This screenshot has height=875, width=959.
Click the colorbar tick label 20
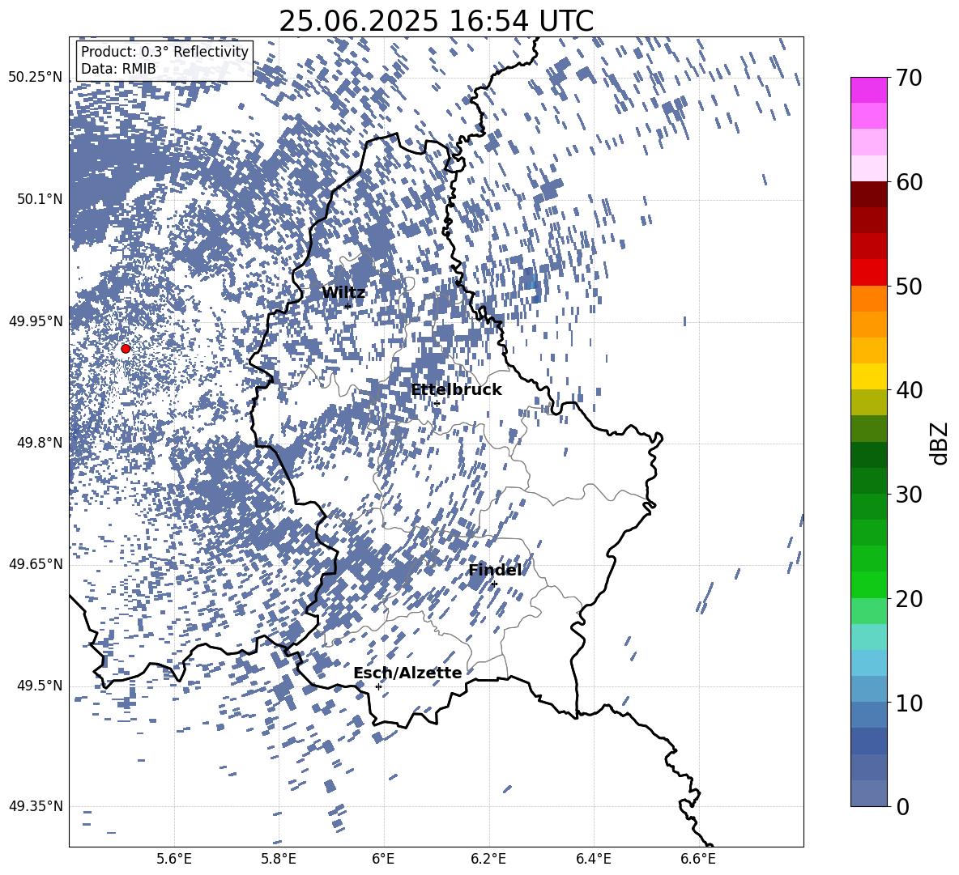point(910,599)
